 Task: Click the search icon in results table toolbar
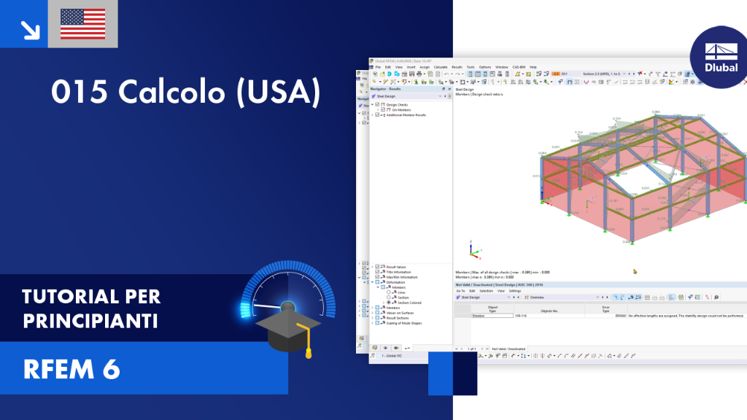tap(716, 297)
